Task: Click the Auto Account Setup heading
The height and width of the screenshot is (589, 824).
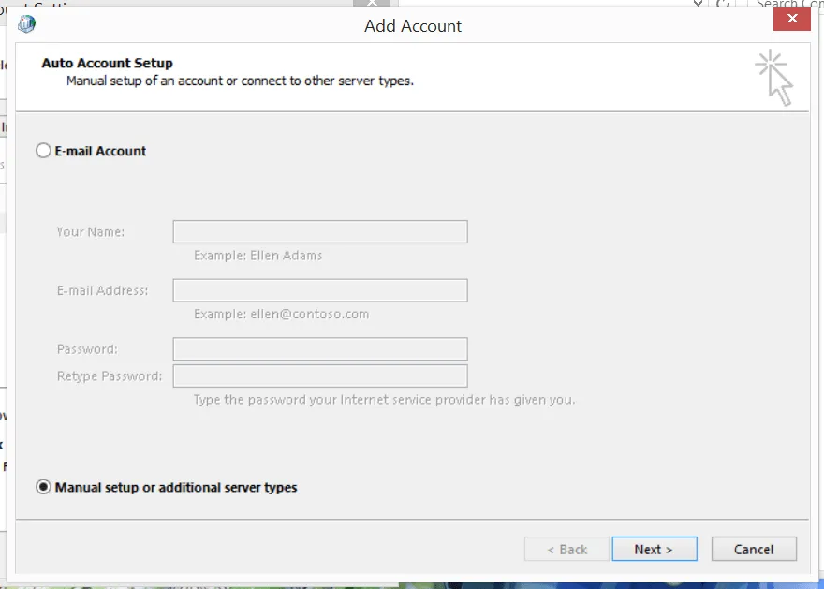Action: (106, 63)
